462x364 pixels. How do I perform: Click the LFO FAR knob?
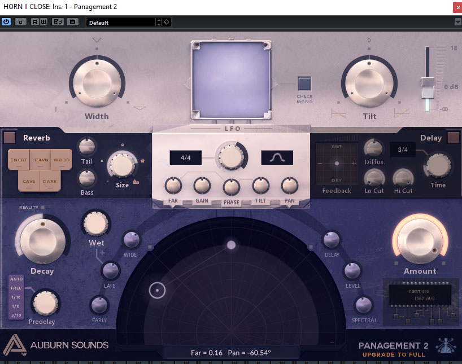(173, 186)
